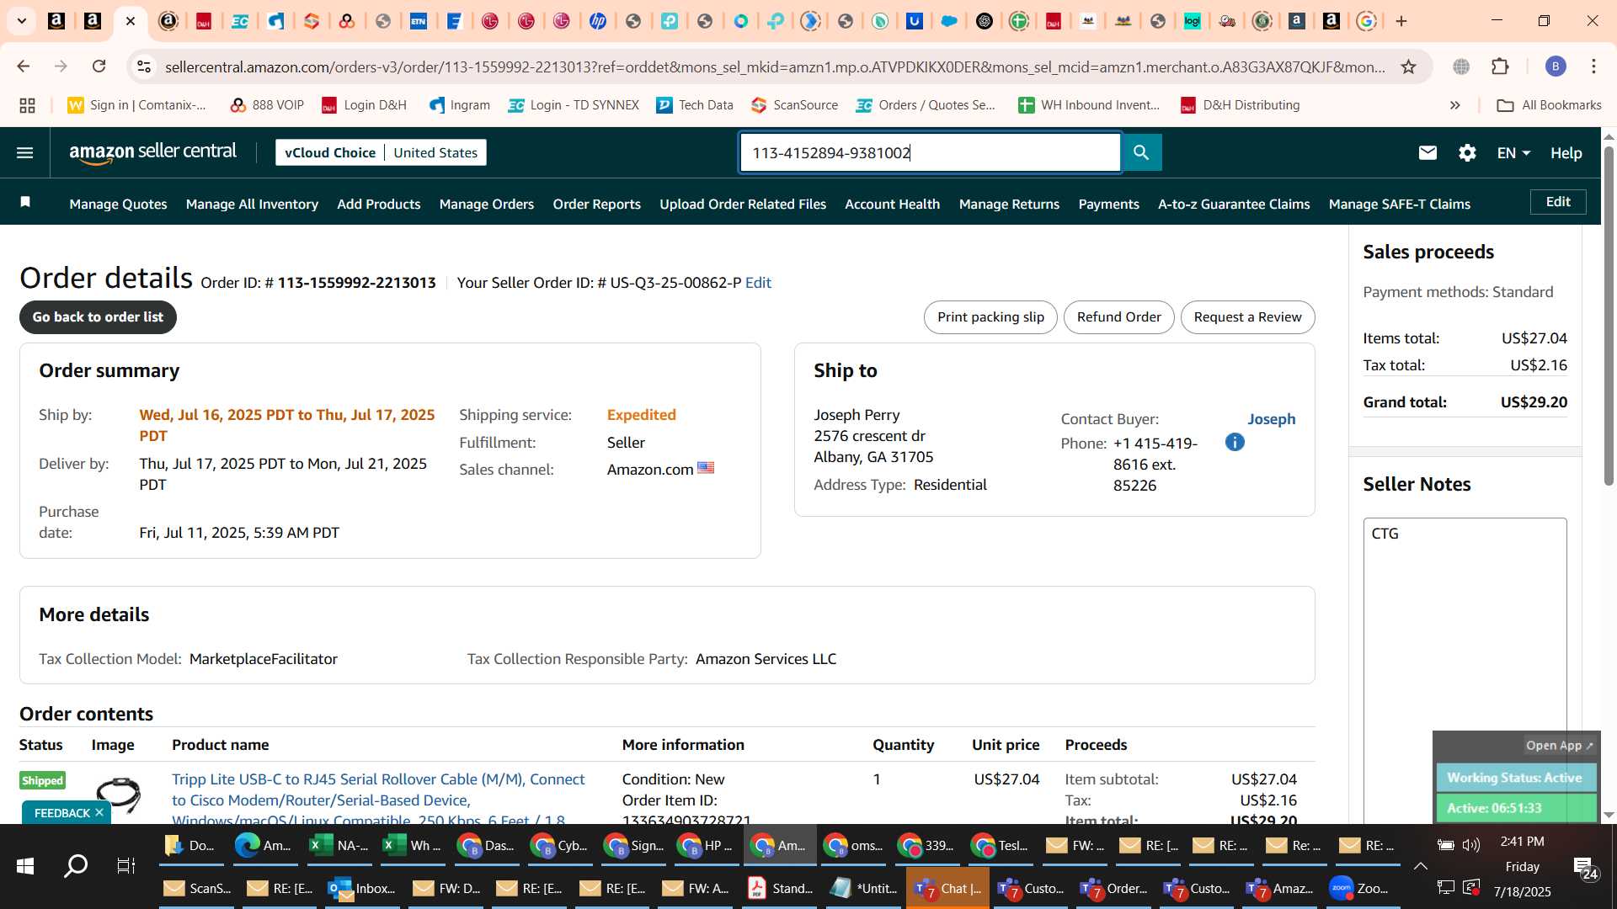Click the Seller Notes text area
Viewport: 1617px width, 909px height.
click(x=1465, y=669)
